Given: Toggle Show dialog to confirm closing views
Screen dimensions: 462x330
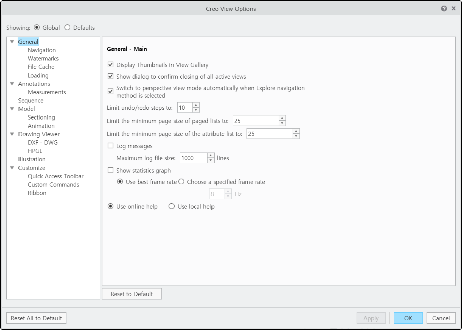Looking at the screenshot, I should (x=110, y=76).
